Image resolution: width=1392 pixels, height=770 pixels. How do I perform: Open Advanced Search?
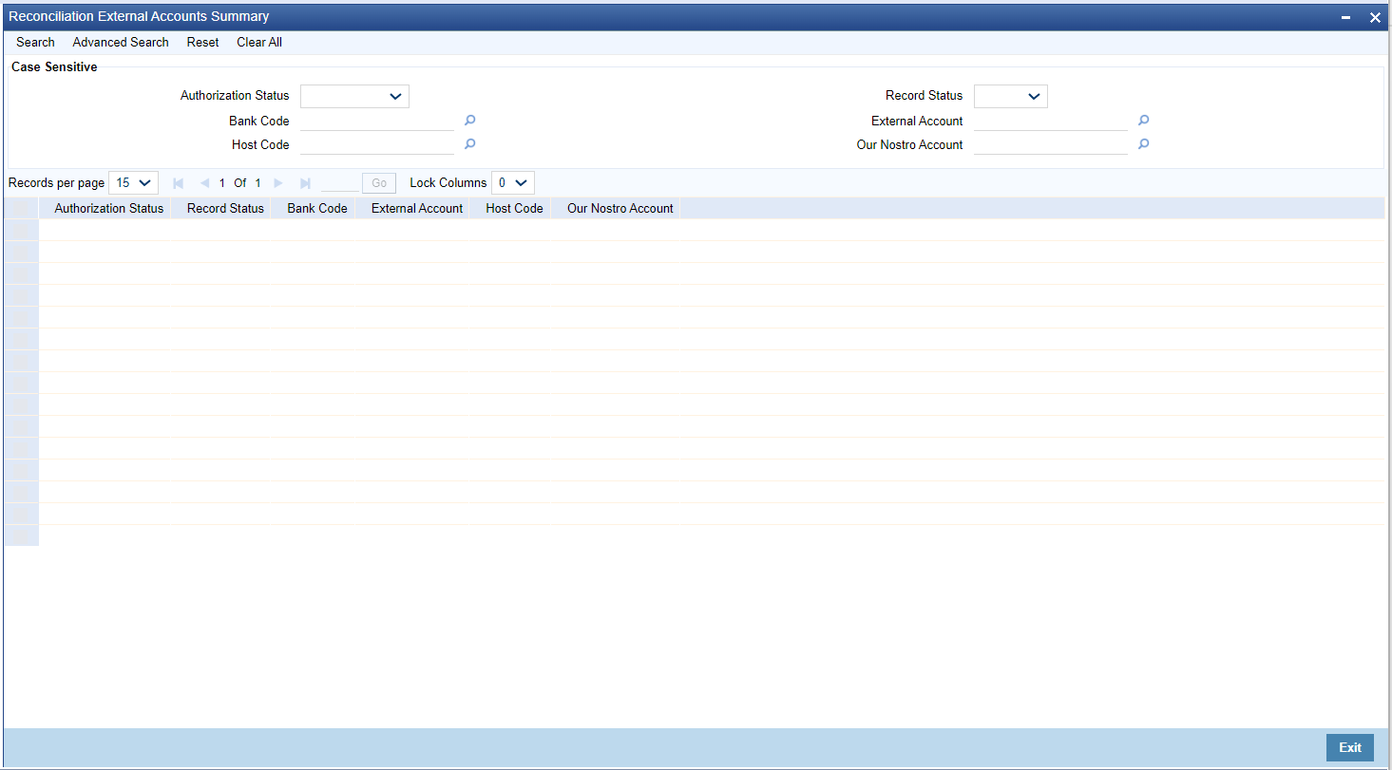(121, 43)
